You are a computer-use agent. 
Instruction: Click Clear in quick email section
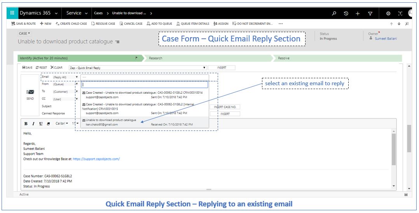(56, 68)
